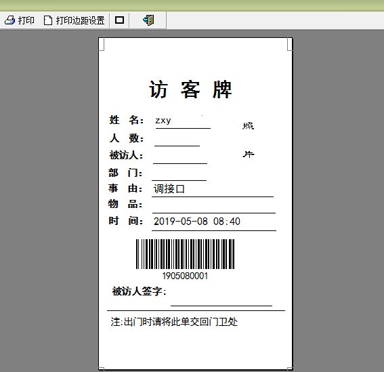Click the barcode number 1905080001
This screenshot has height=372, width=384.
pyautogui.click(x=185, y=276)
